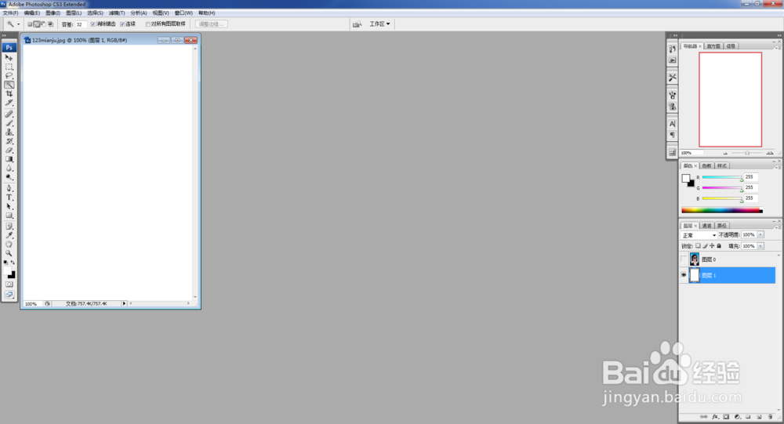Open tool presets icon in collapsed dock
Image resolution: width=784 pixels, height=424 pixels.
click(672, 78)
